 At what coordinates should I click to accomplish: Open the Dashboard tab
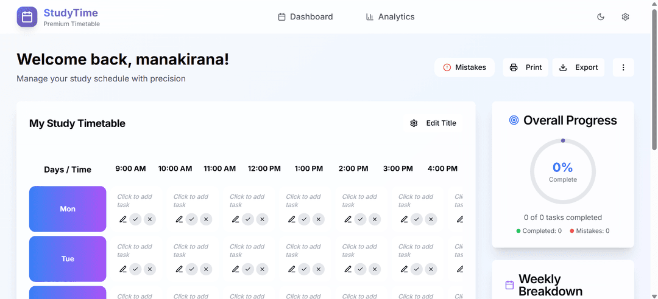pos(305,17)
